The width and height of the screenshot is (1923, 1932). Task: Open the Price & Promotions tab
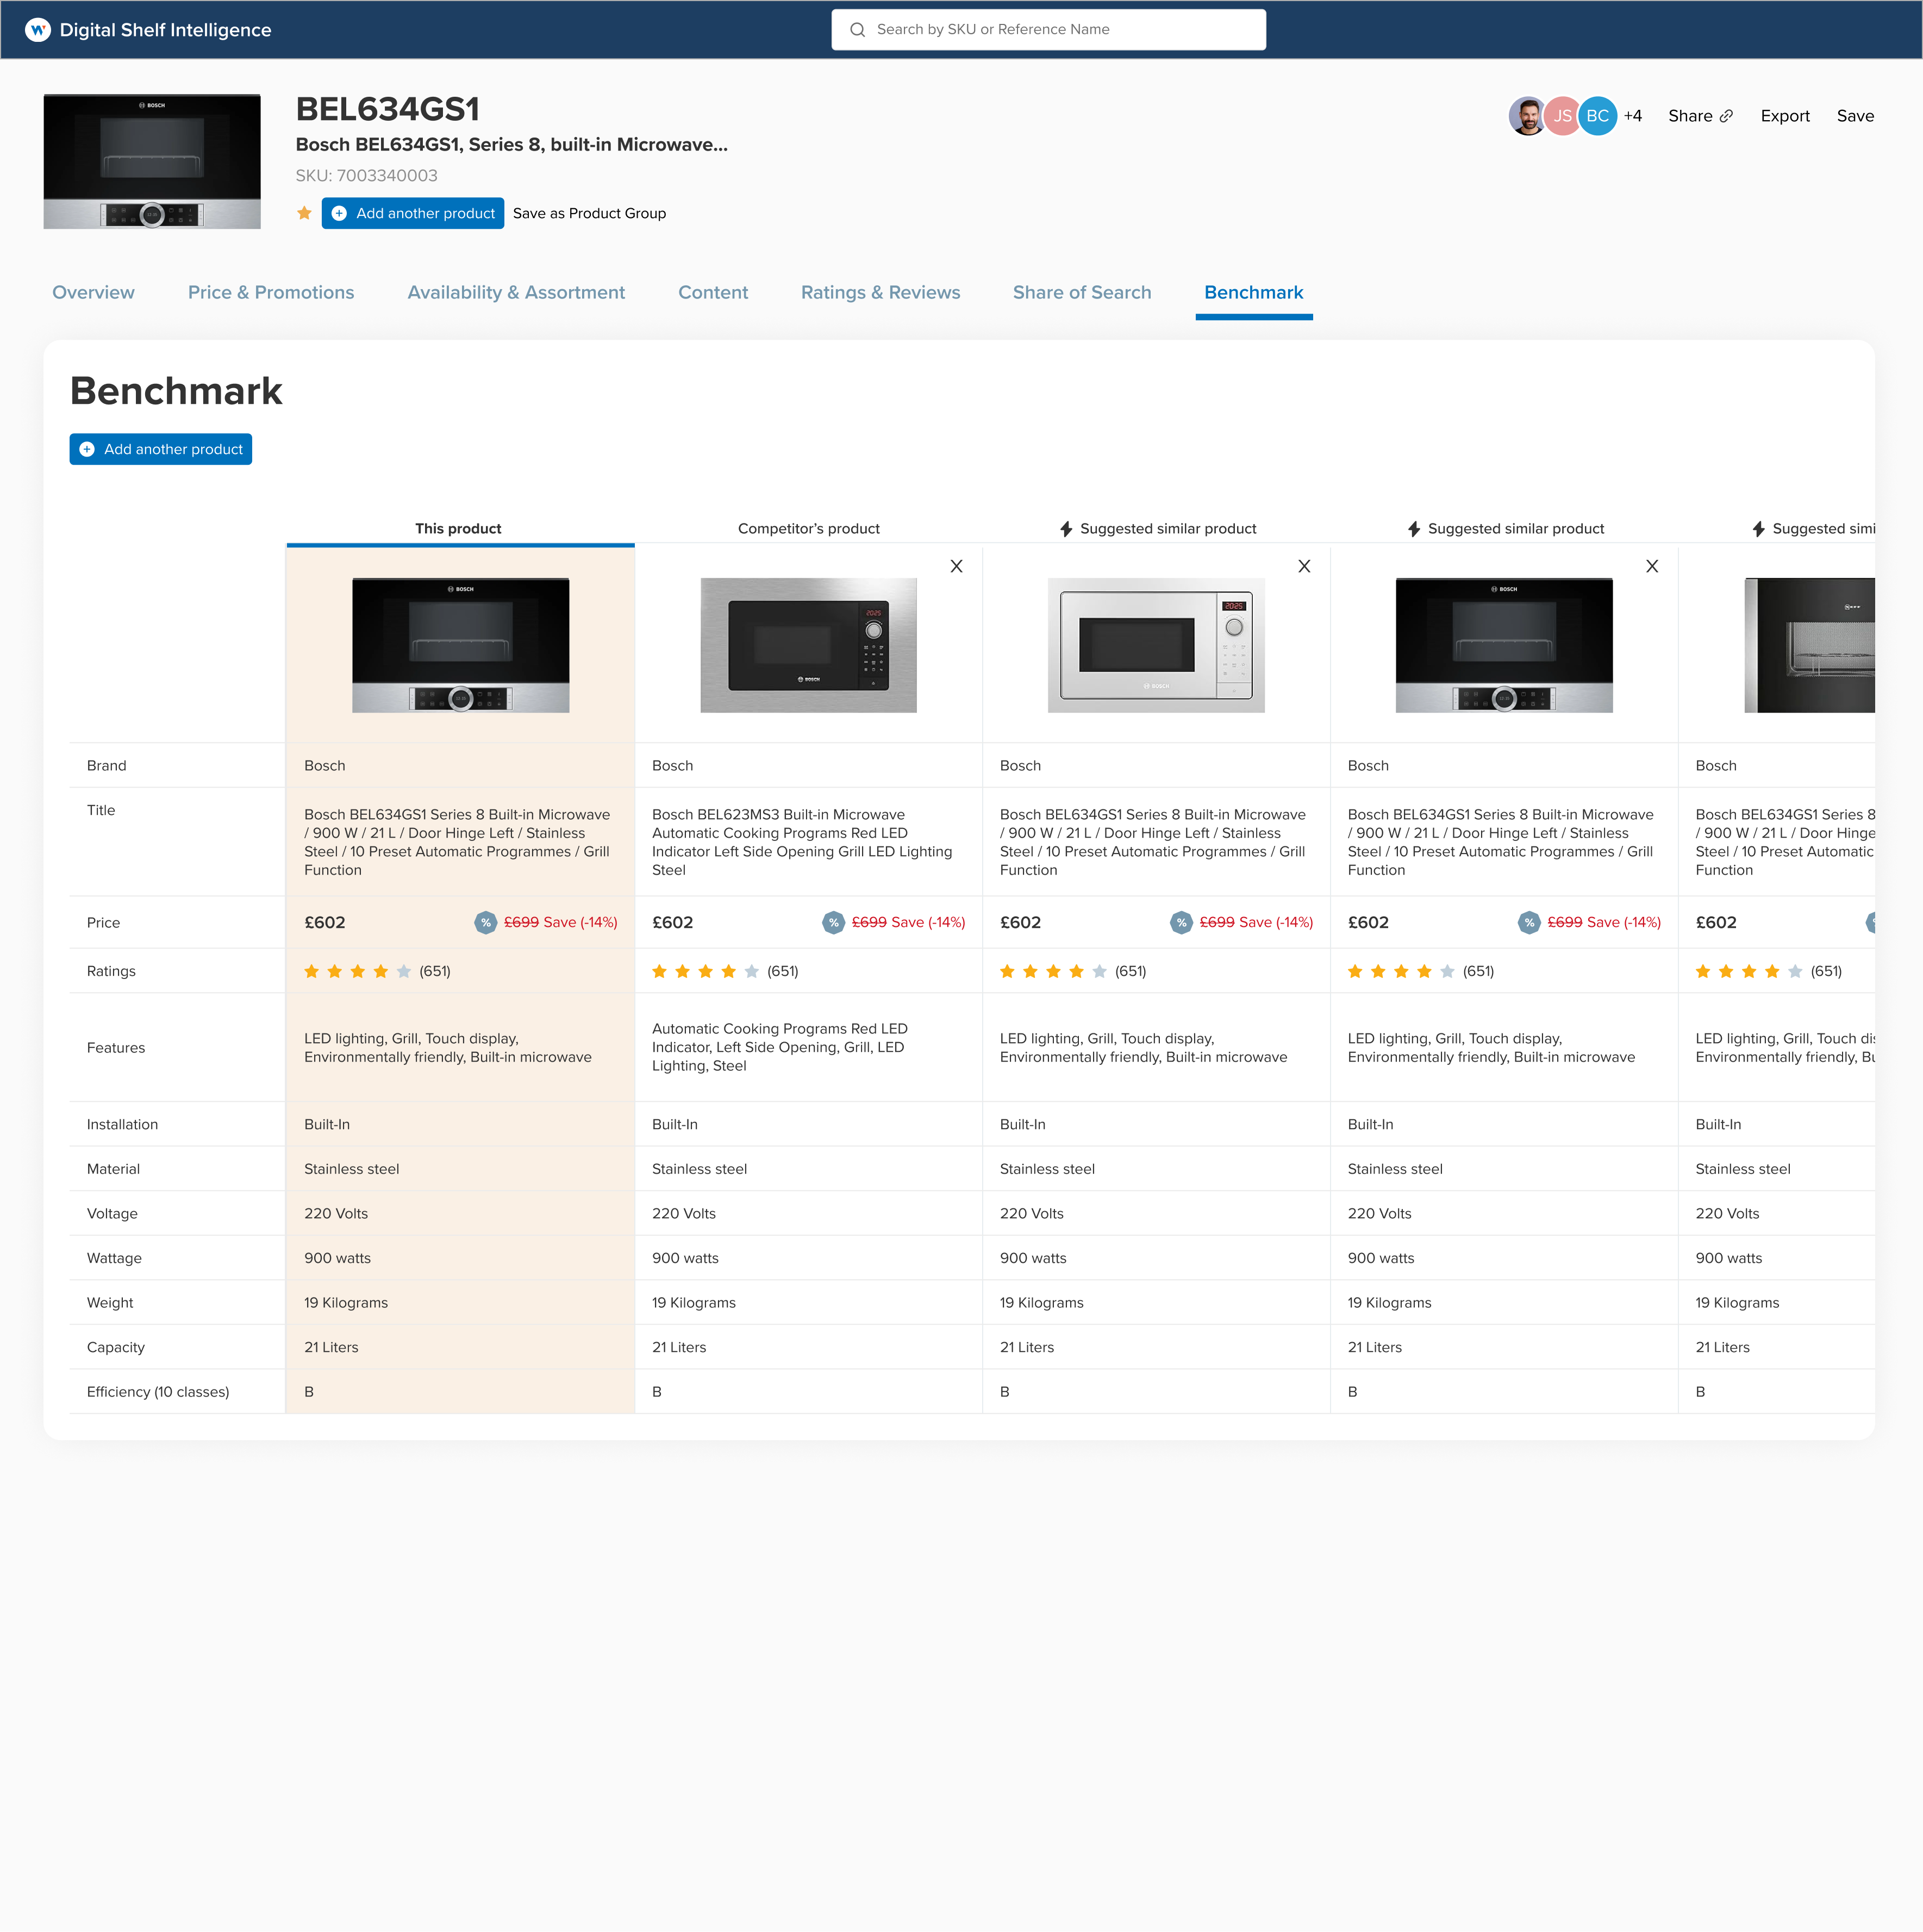271,292
